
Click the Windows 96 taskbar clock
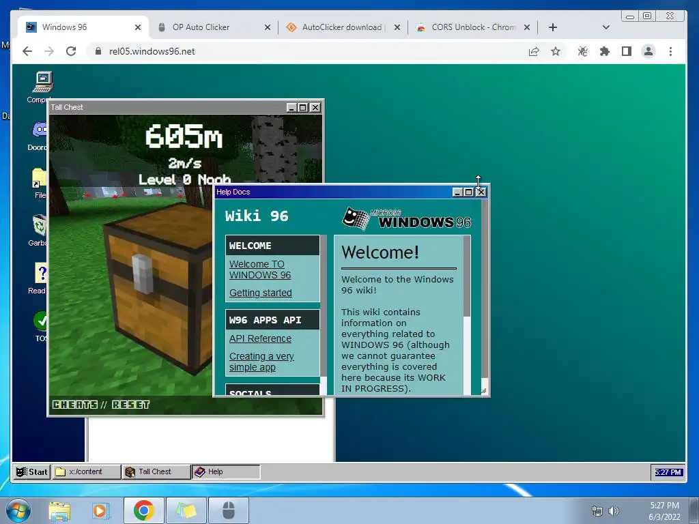tap(668, 472)
